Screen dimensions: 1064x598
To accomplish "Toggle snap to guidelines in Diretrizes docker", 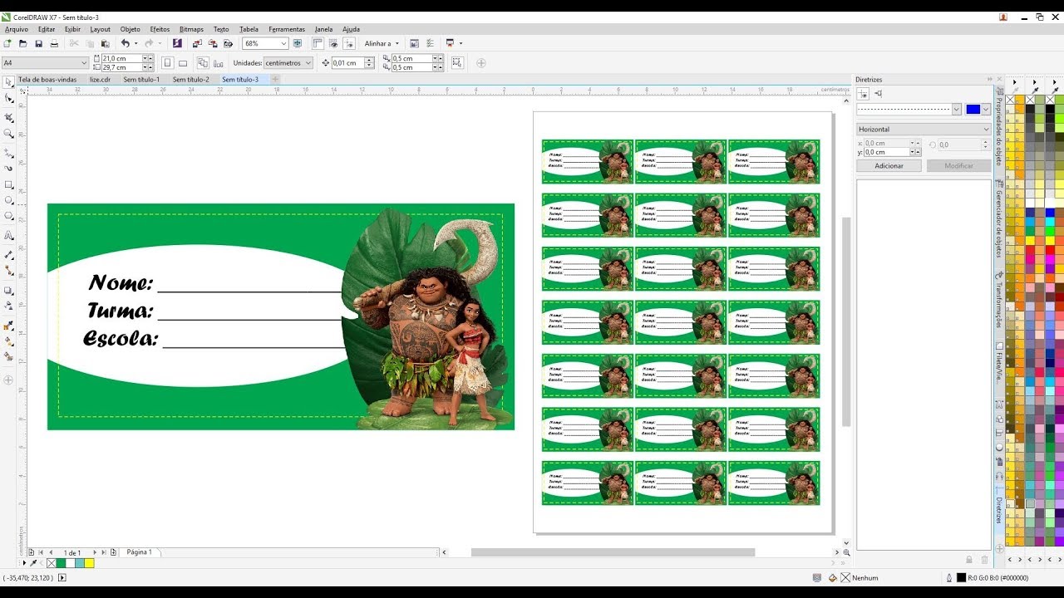I will pyautogui.click(x=878, y=94).
